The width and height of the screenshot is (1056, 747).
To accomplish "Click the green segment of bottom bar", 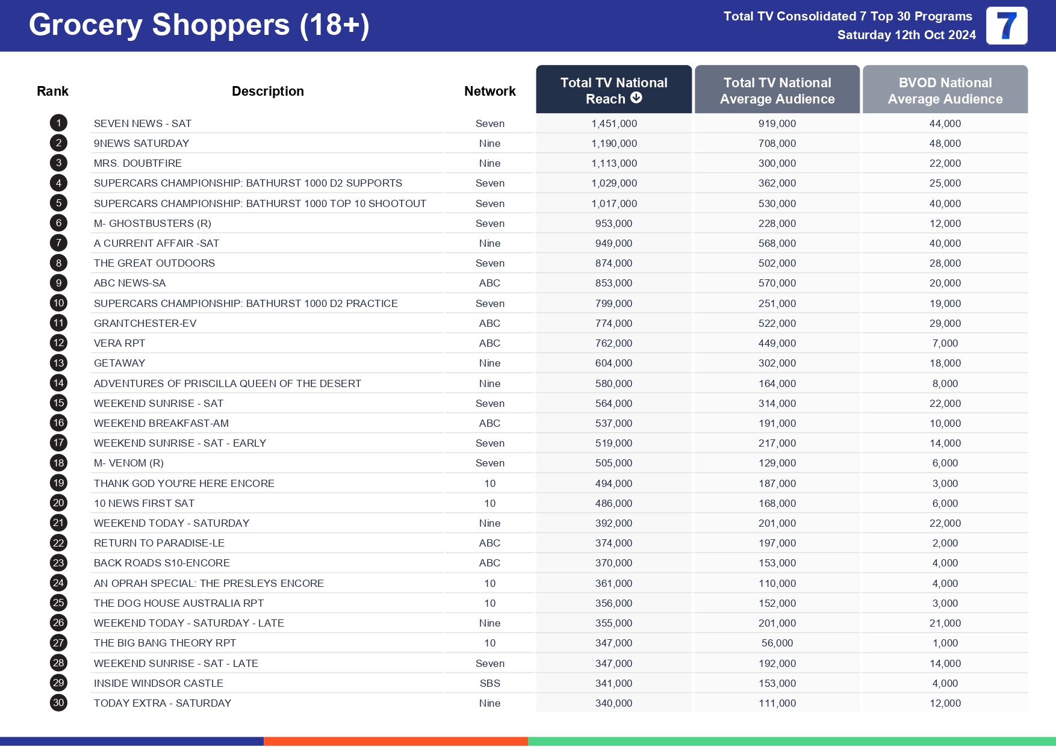I will (791, 741).
